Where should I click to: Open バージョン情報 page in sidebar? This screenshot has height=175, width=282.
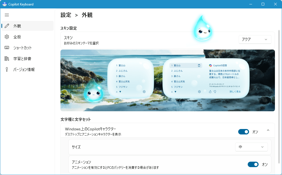click(24, 69)
